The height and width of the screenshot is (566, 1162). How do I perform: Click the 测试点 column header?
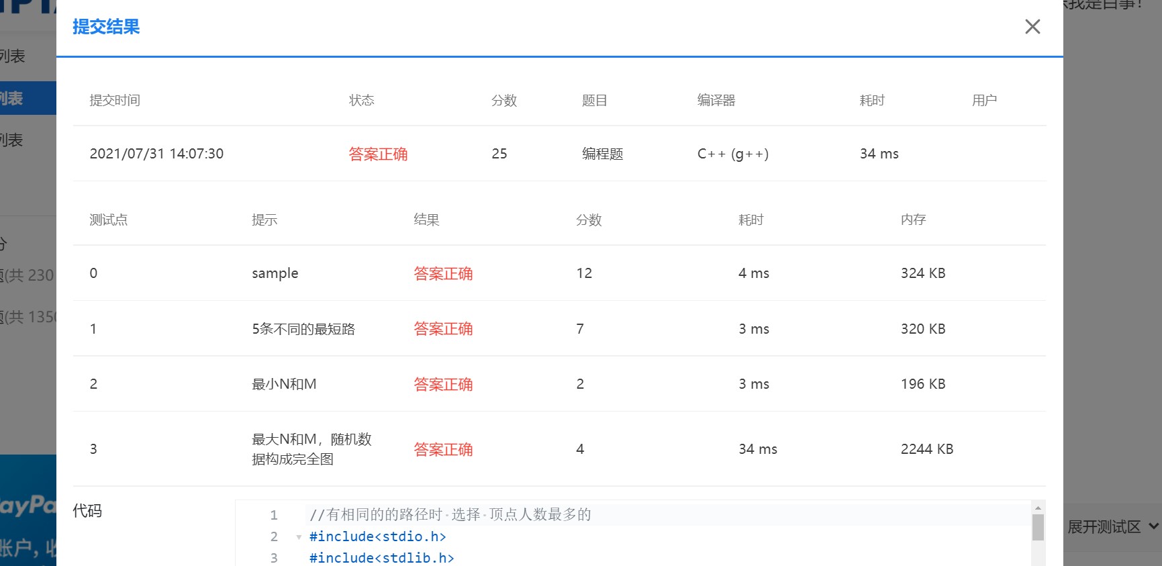coord(109,220)
